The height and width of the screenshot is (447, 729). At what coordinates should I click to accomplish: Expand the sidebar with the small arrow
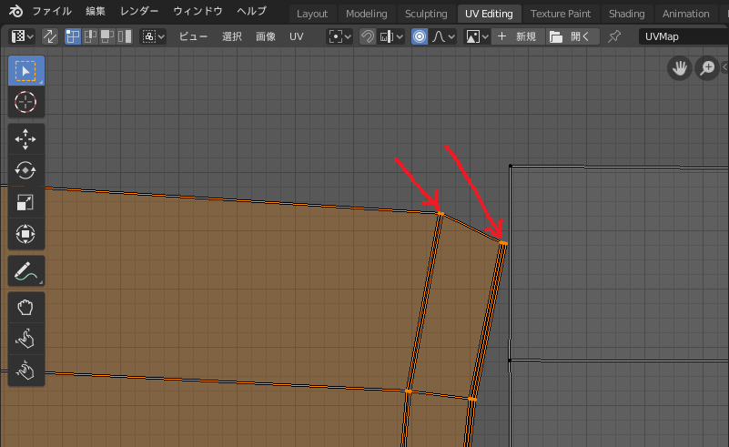724,67
